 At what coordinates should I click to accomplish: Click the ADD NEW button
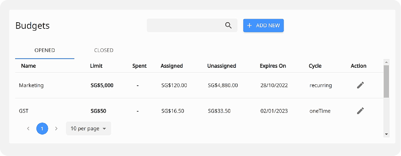tap(263, 25)
